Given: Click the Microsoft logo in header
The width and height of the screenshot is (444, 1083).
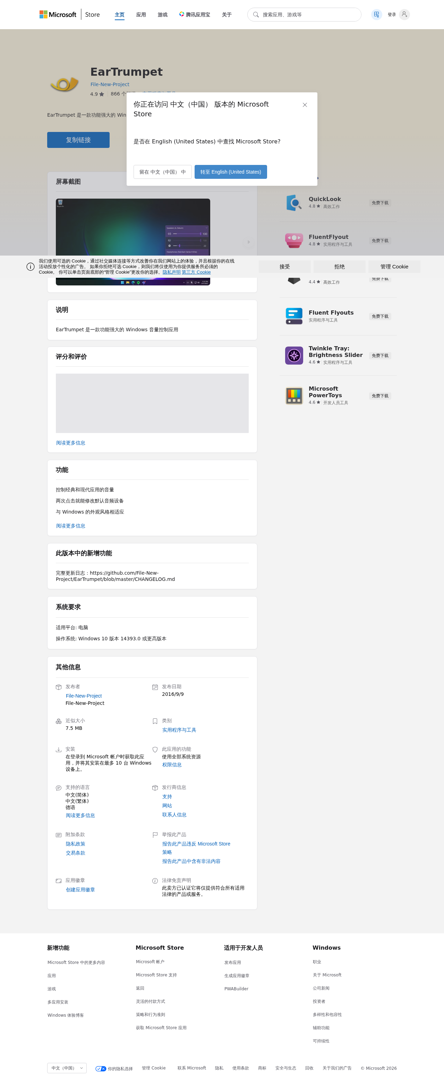Looking at the screenshot, I should (x=58, y=14).
